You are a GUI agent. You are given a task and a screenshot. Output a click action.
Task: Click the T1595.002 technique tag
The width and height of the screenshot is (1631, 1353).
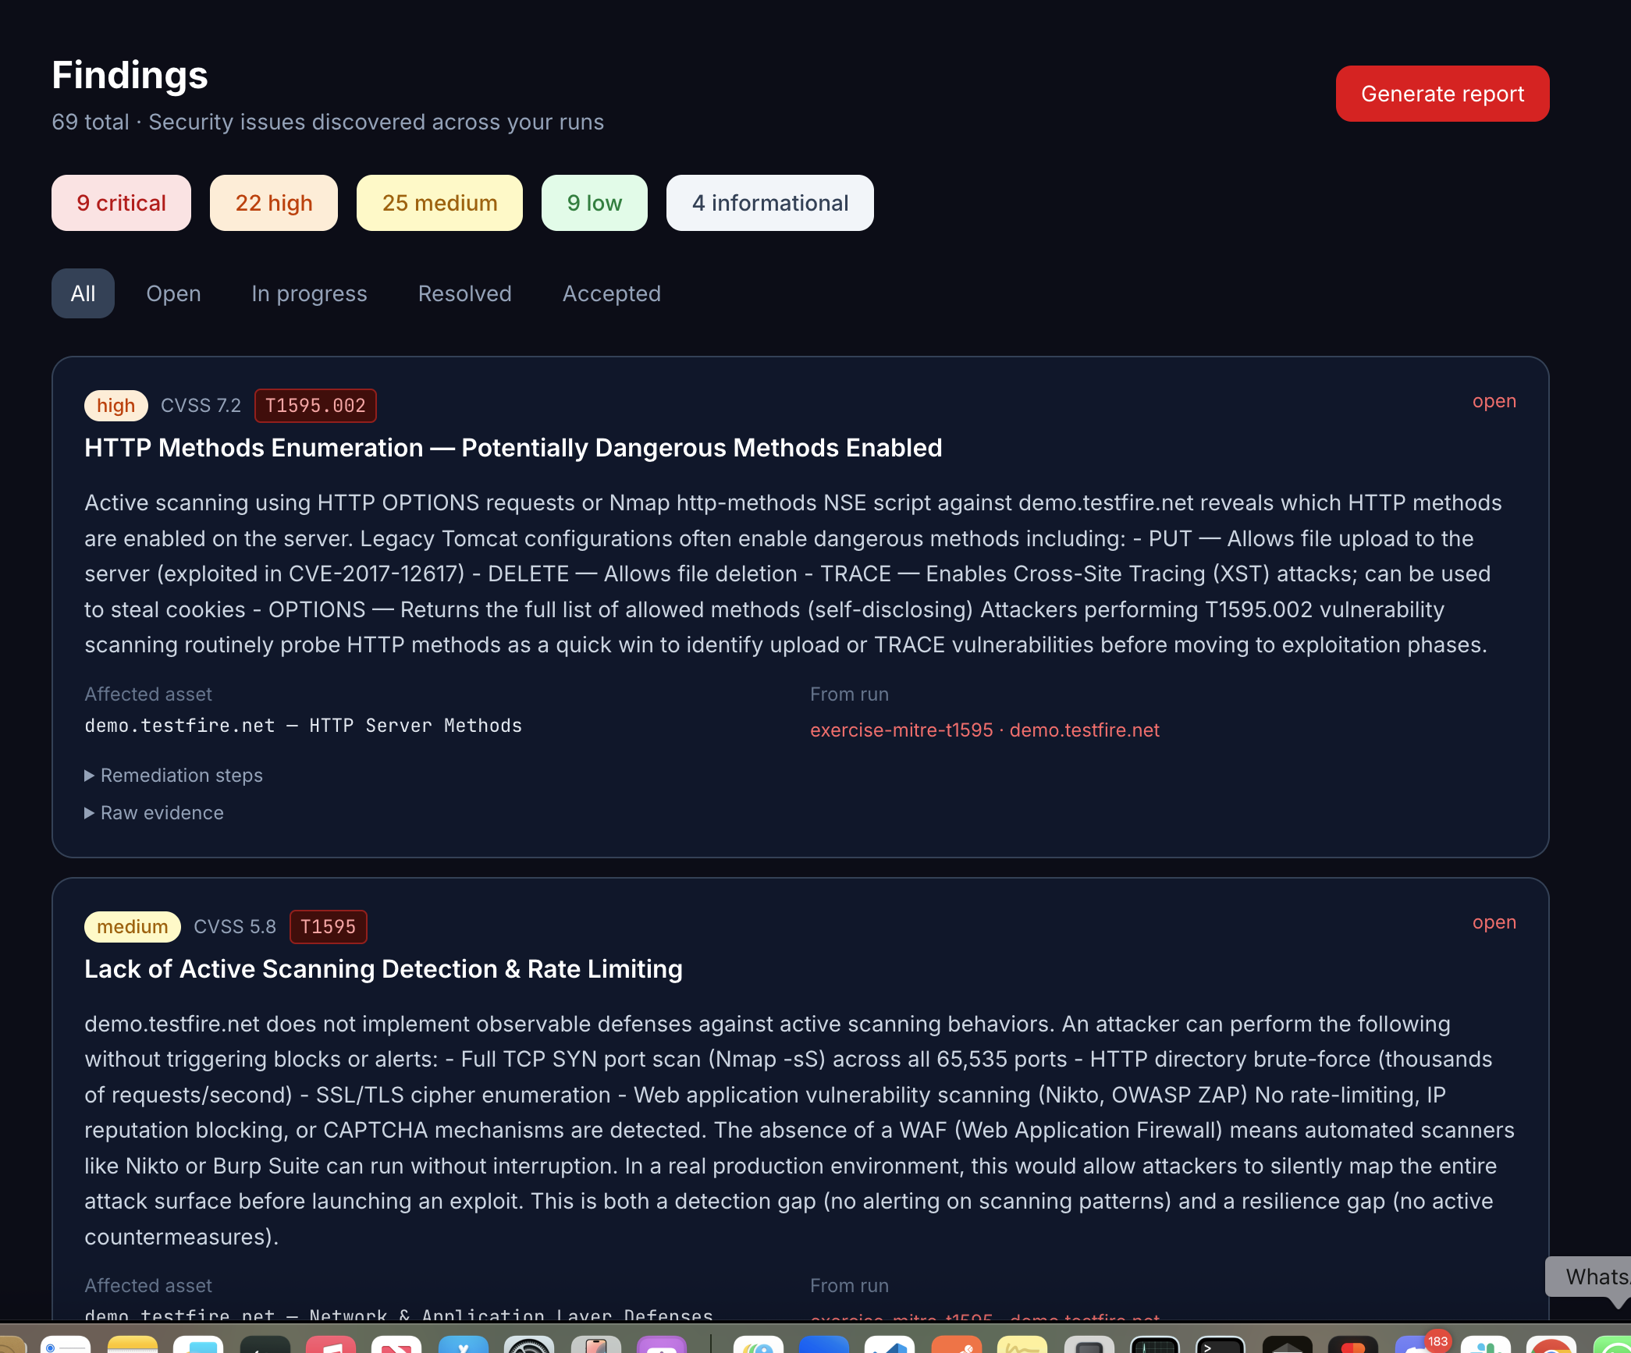315,406
